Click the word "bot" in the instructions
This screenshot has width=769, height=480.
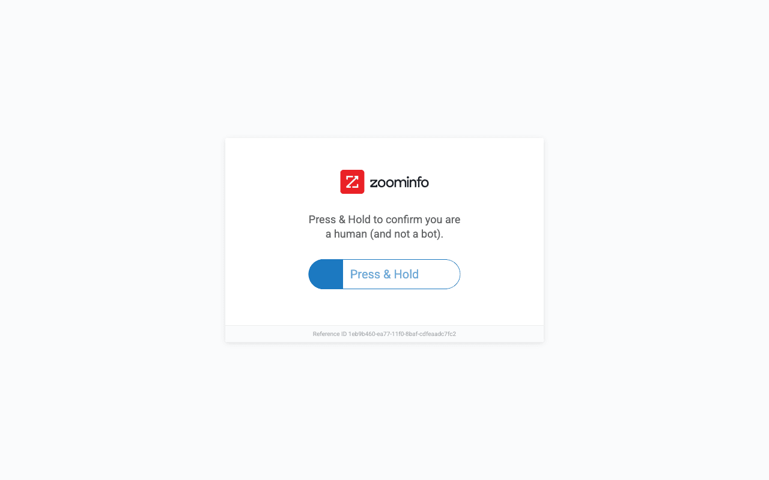tap(430, 234)
